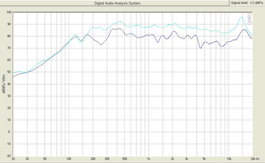Select the 90 label on dBSPL axis

pyautogui.click(x=9, y=24)
